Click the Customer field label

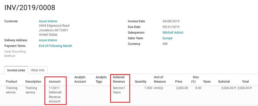[11, 21]
